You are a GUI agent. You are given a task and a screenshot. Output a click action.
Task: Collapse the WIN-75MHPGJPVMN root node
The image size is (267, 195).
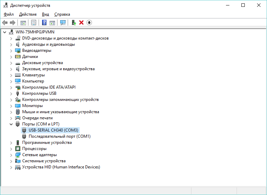click(4, 32)
